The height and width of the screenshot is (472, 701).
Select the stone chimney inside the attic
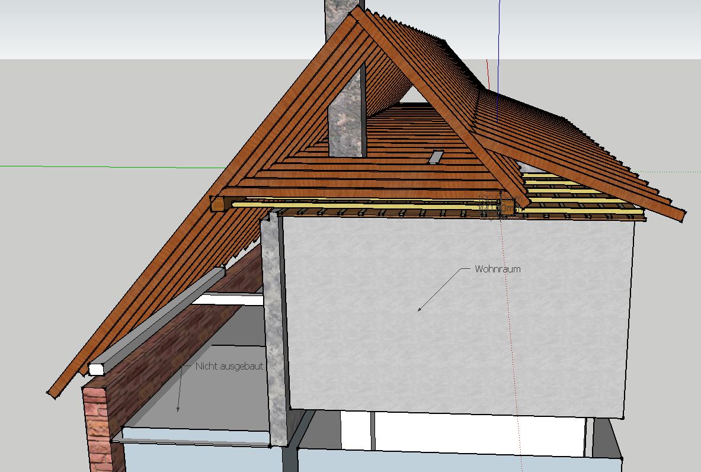(345, 124)
